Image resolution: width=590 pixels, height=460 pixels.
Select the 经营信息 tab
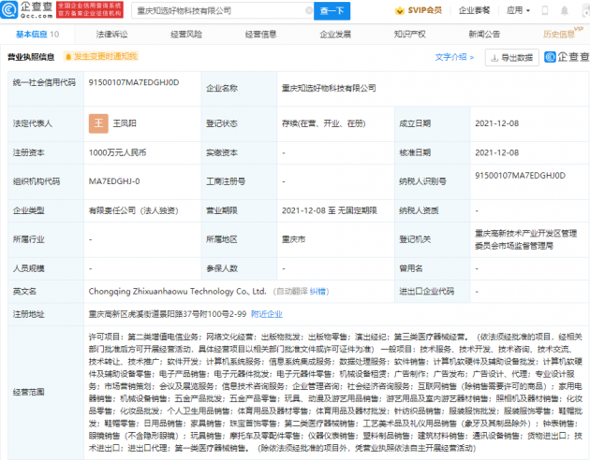point(260,35)
